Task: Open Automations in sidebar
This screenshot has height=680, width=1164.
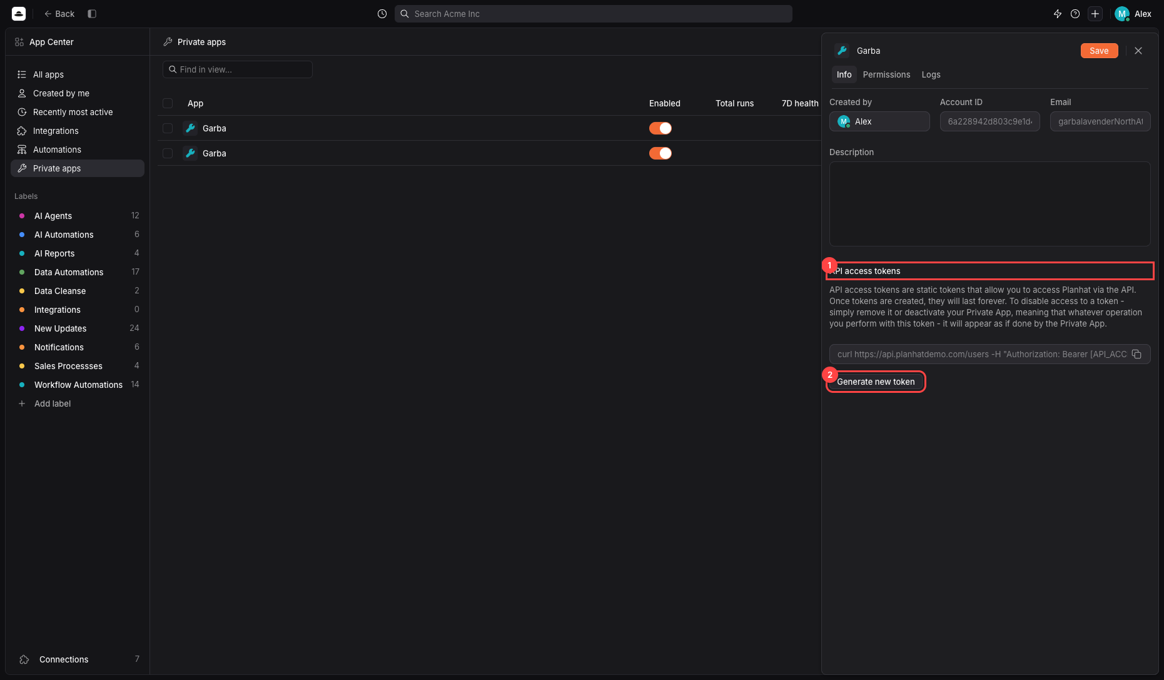Action: tap(78, 150)
